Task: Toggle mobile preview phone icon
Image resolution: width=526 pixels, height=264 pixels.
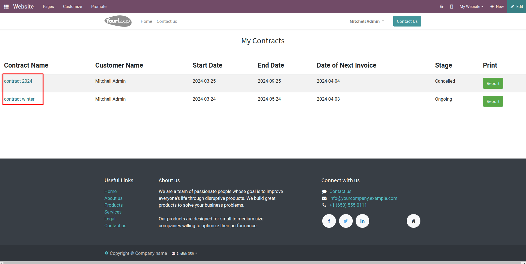Action: pyautogui.click(x=452, y=7)
